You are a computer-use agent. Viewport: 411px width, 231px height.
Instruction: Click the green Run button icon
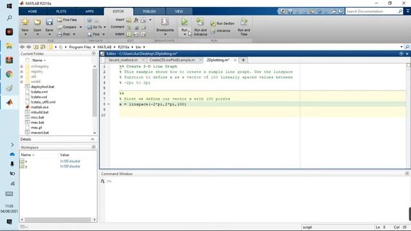pos(184,22)
